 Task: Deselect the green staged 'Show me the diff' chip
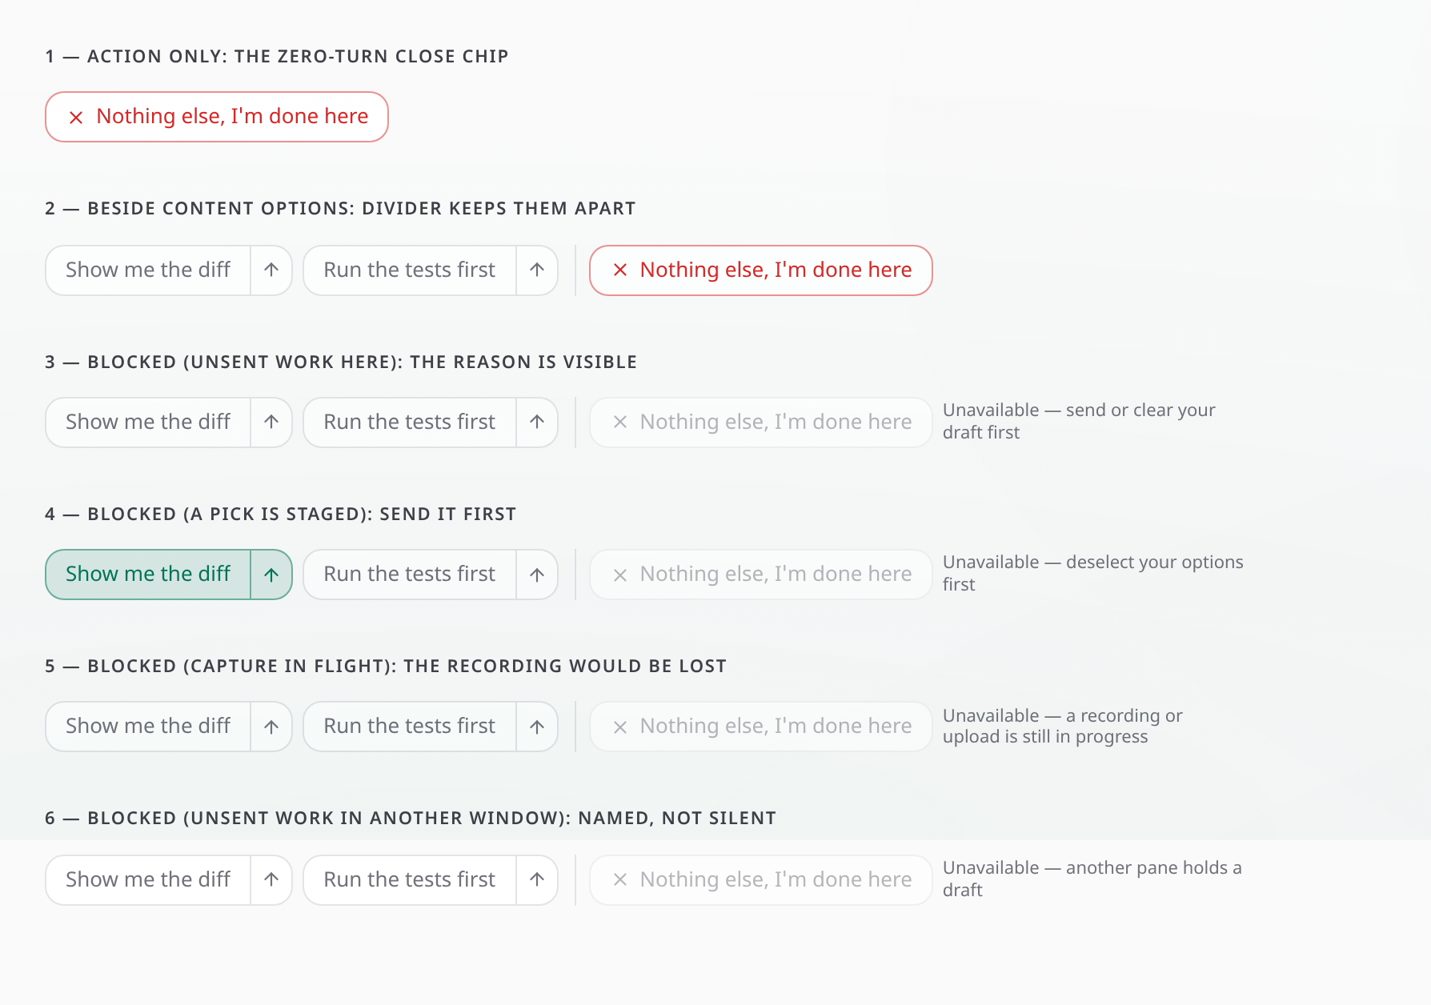(148, 575)
